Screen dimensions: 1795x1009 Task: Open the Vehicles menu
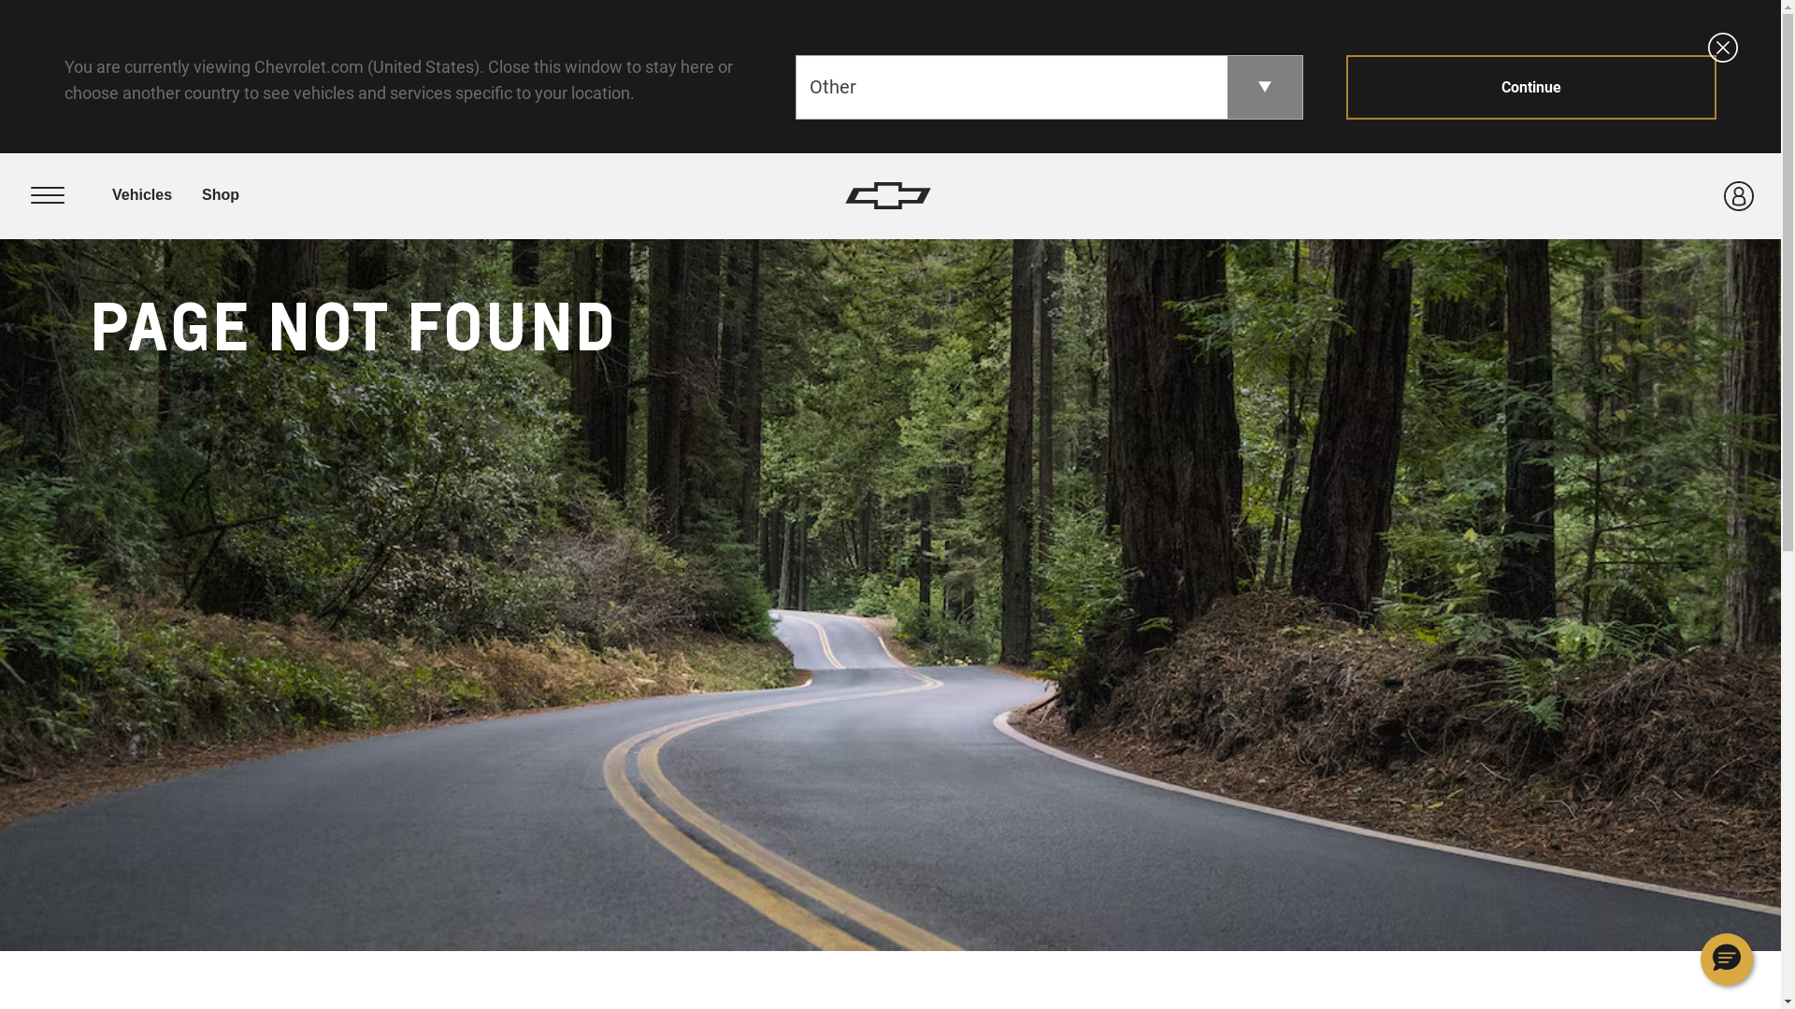(142, 195)
